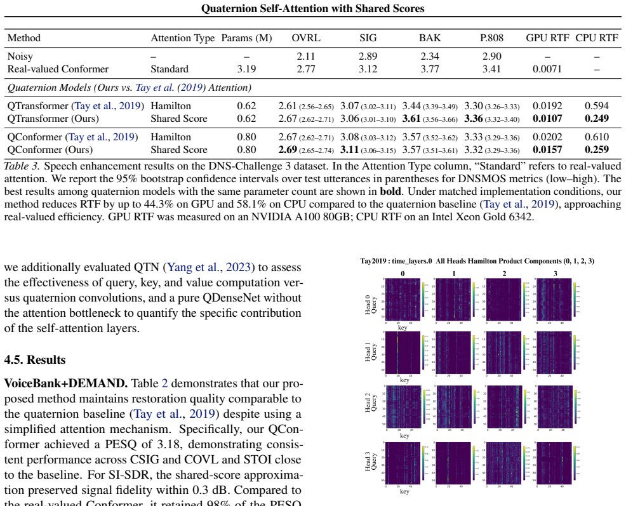Image resolution: width=626 pixels, height=506 pixels.
Task: Select the Head 1 component 0 attention heatmap
Action: coord(403,352)
